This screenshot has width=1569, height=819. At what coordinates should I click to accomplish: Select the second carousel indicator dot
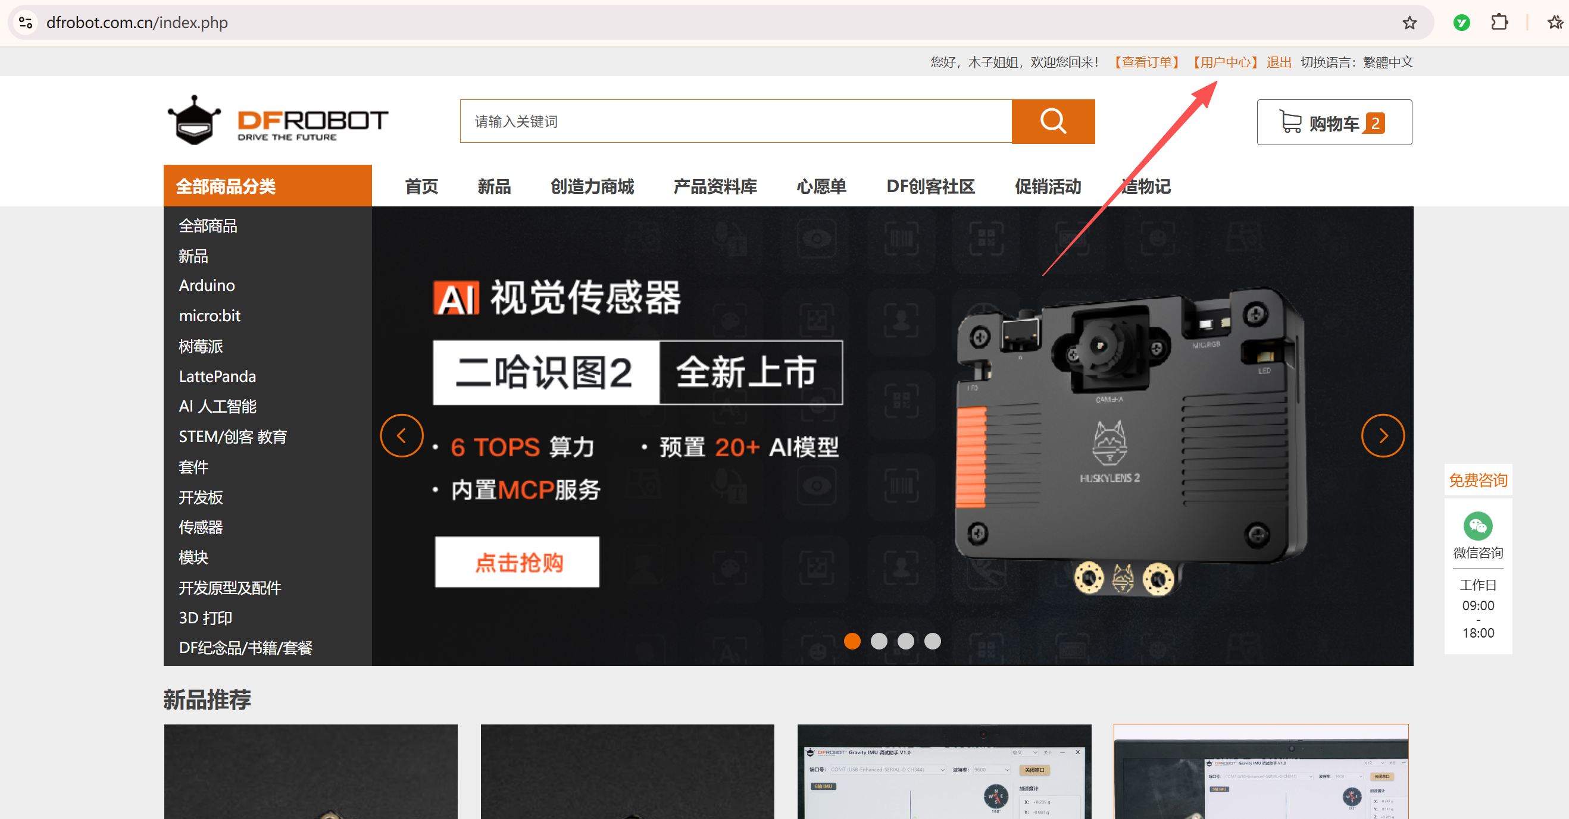point(879,641)
